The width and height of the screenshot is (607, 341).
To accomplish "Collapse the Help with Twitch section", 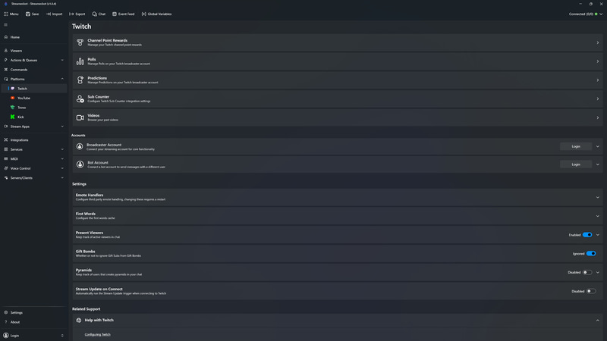I will click(x=598, y=320).
